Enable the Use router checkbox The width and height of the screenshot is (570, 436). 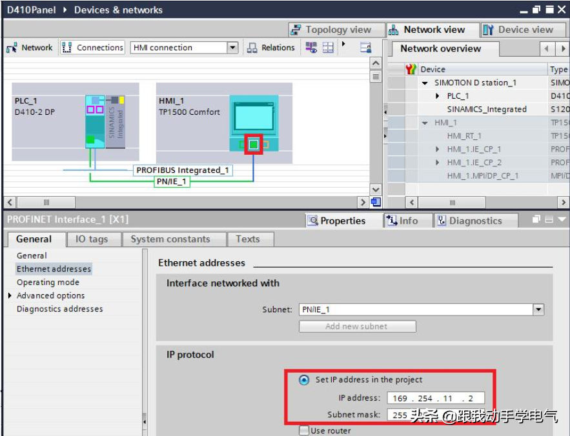pyautogui.click(x=304, y=431)
